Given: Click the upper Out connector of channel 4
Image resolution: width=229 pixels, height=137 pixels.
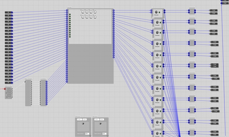Looking at the screenshot, I should coord(215,42).
